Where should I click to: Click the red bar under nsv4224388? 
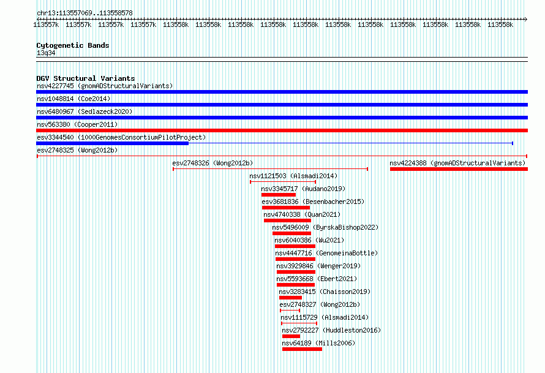pyautogui.click(x=459, y=169)
